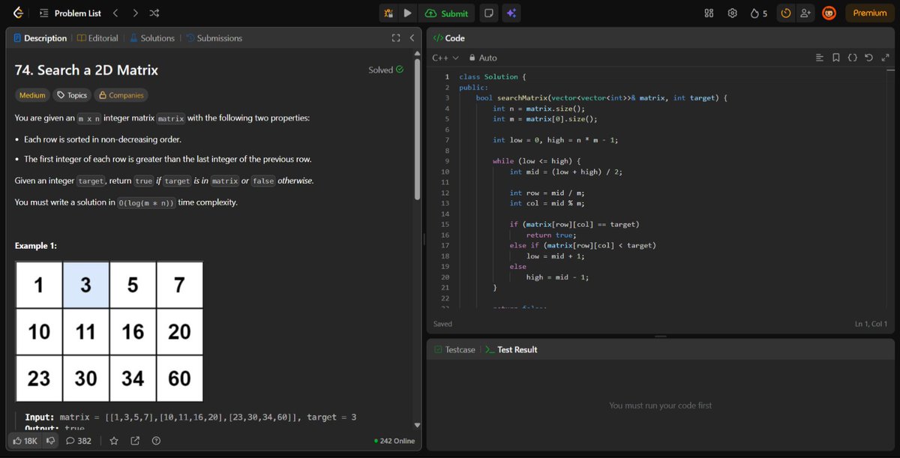This screenshot has width=900, height=458.
Task: Open the help question mark icon
Action: (156, 441)
